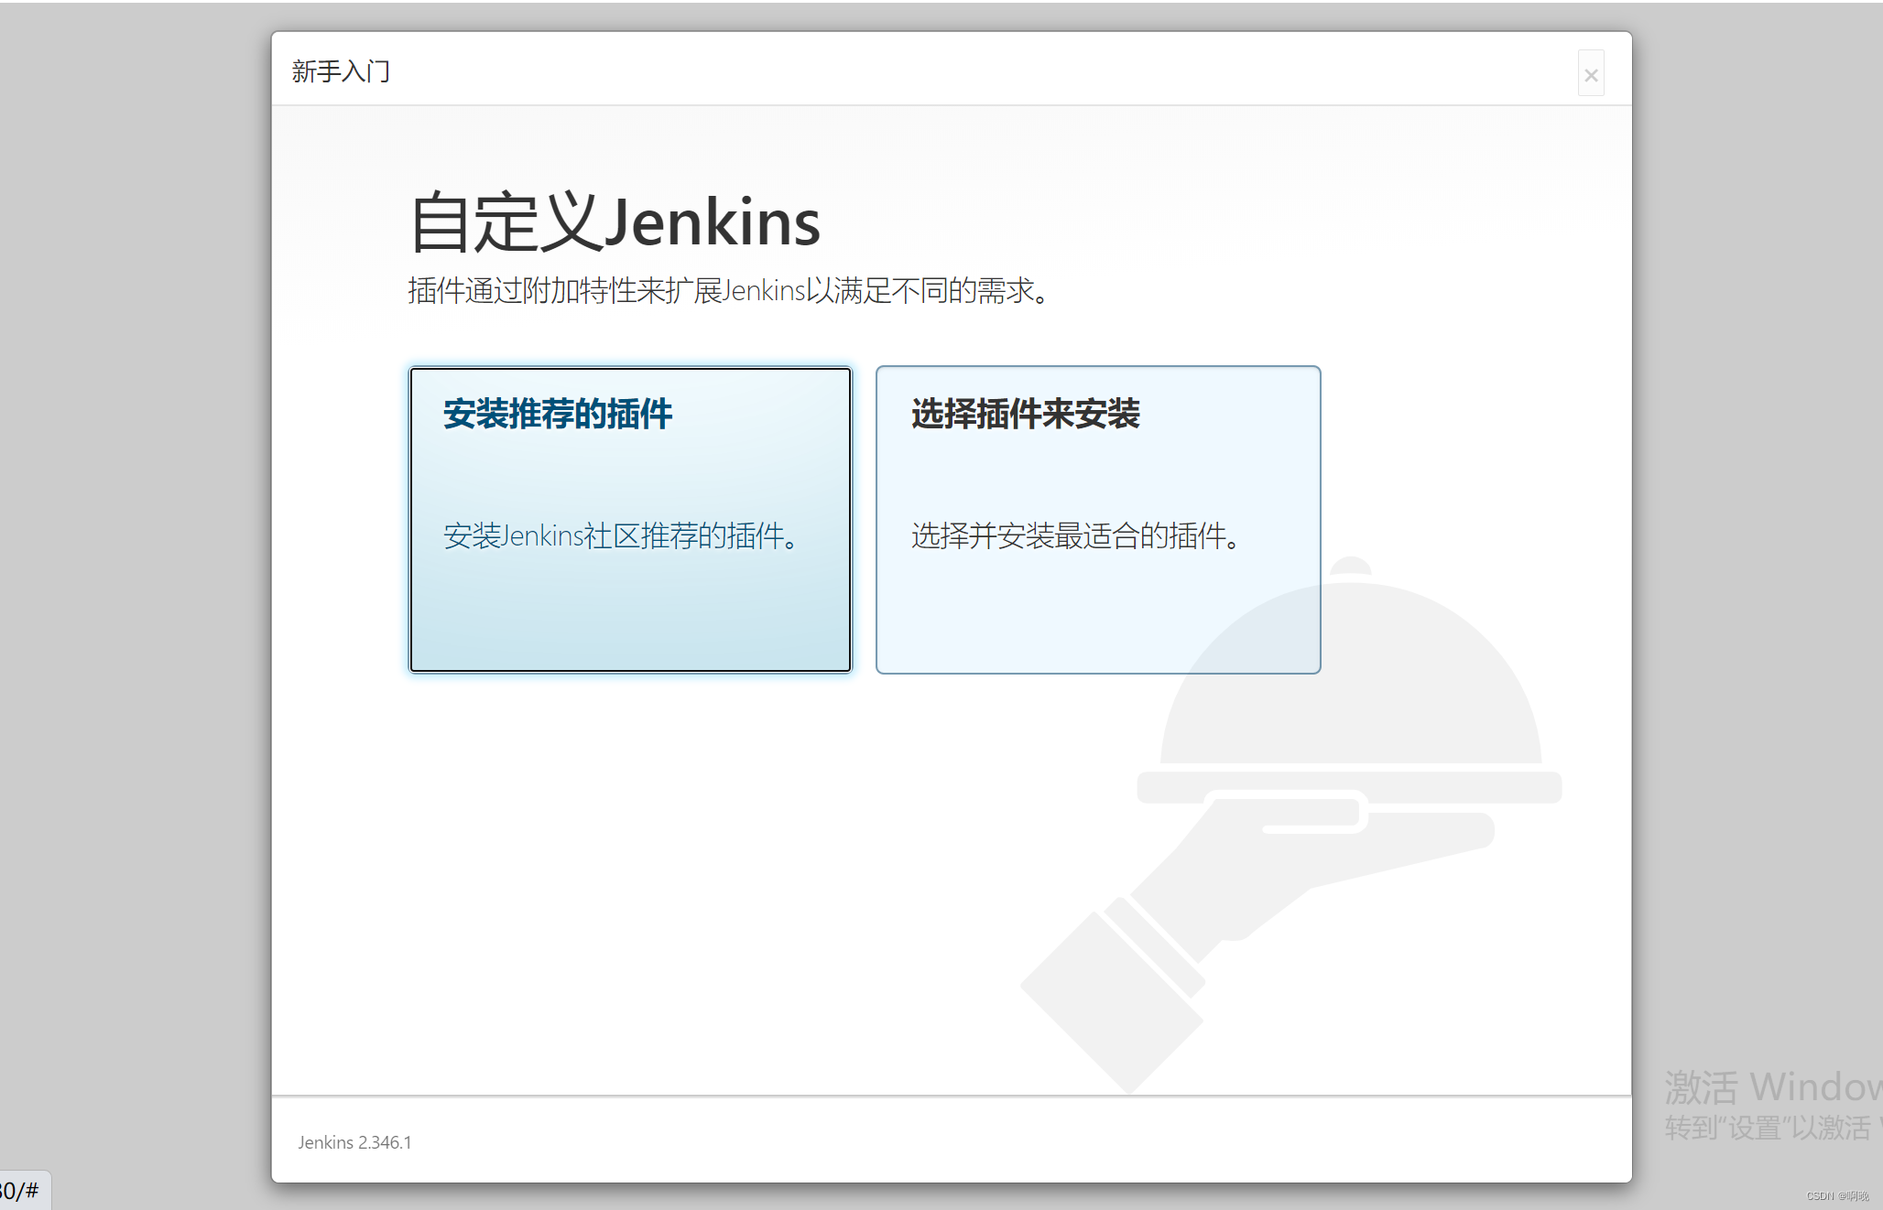Click the 新手入门 dialog title
This screenshot has height=1210, width=1883.
341,71
